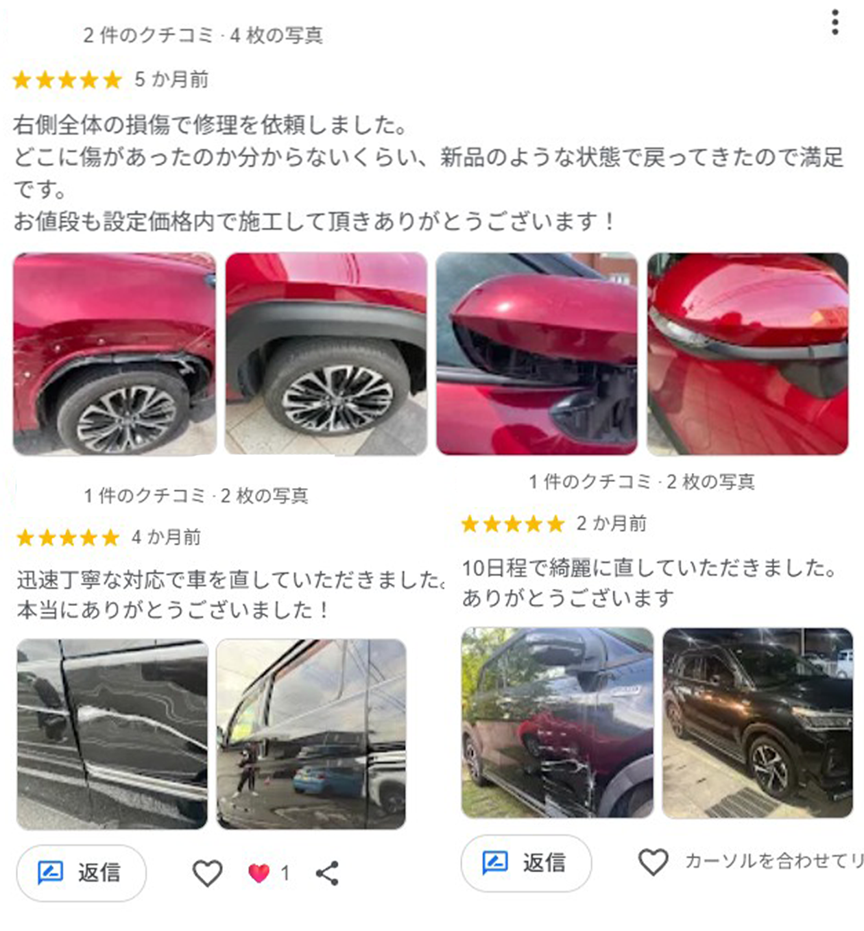Click the reply icon on the right 返信 button

click(x=495, y=862)
